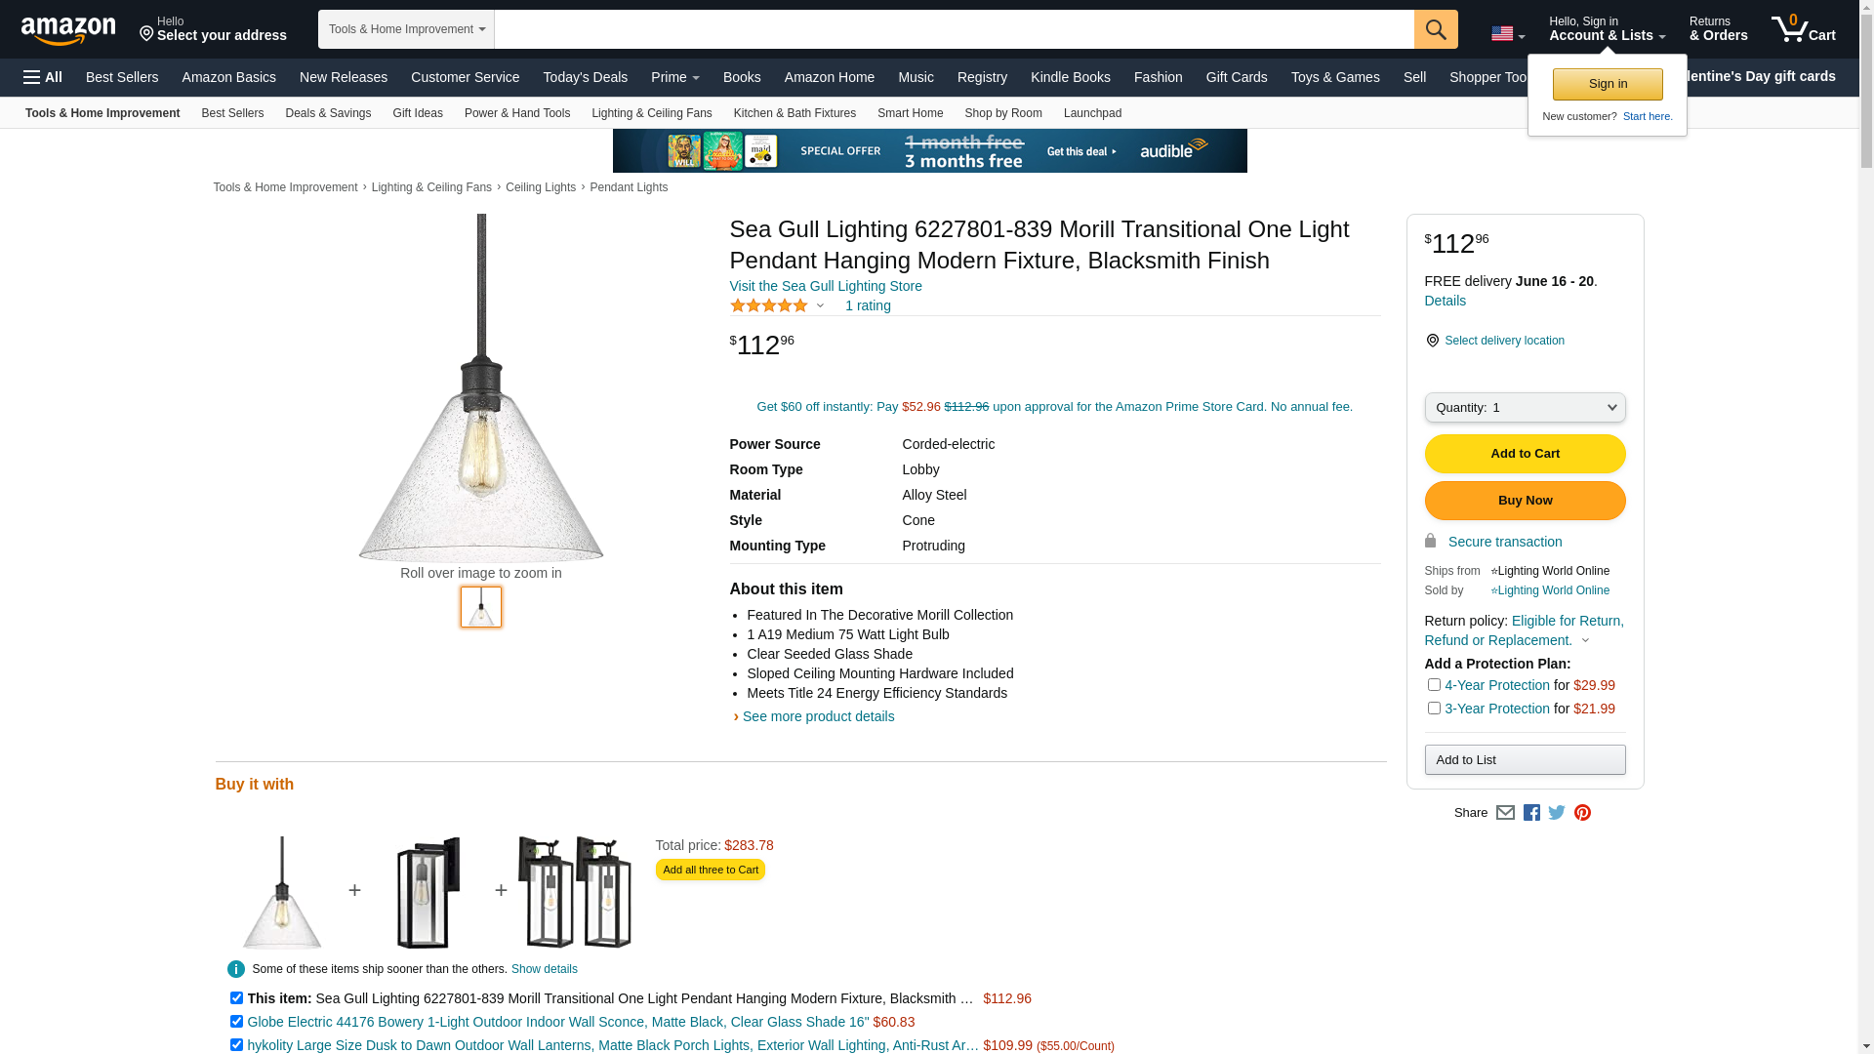Share product on Facebook
The height and width of the screenshot is (1054, 1874).
(x=1531, y=813)
